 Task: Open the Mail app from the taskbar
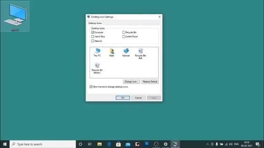128,144
